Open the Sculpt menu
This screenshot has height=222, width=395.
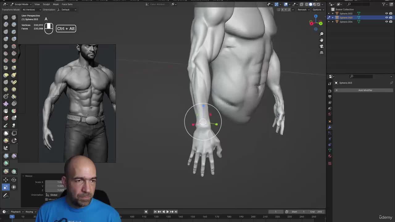pyautogui.click(x=46, y=4)
